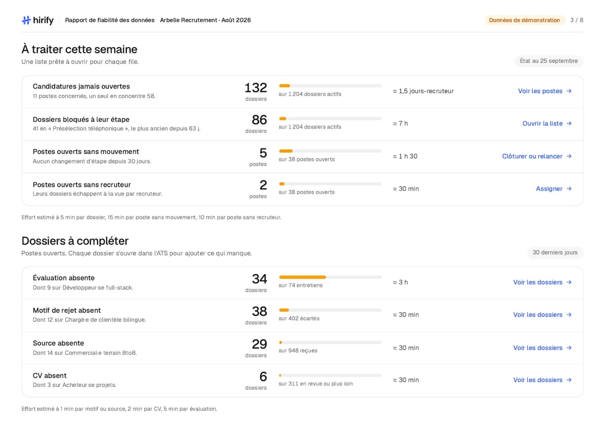Click the hirify logo in the header
The image size is (605, 428).
[37, 20]
